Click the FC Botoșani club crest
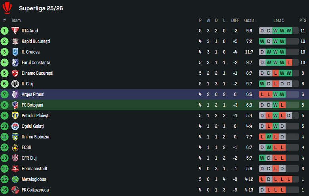309x196 pixels. [x=15, y=105]
